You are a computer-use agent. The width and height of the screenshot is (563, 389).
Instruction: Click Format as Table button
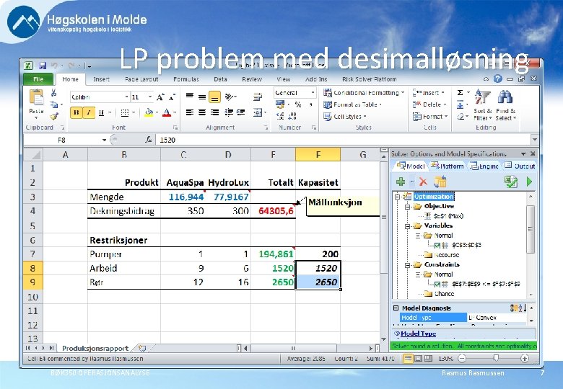tap(352, 104)
